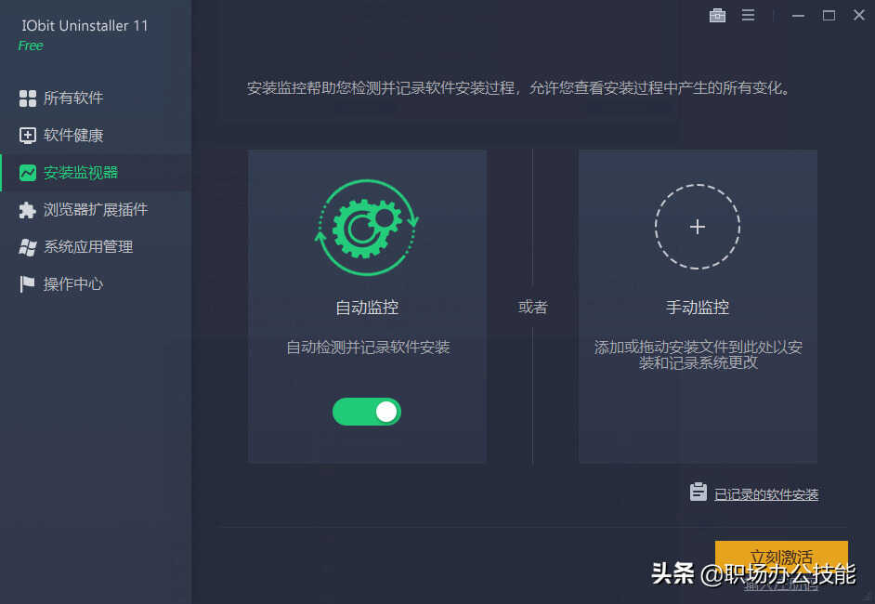
Task: Click the toolbox icon in title bar
Action: (717, 16)
